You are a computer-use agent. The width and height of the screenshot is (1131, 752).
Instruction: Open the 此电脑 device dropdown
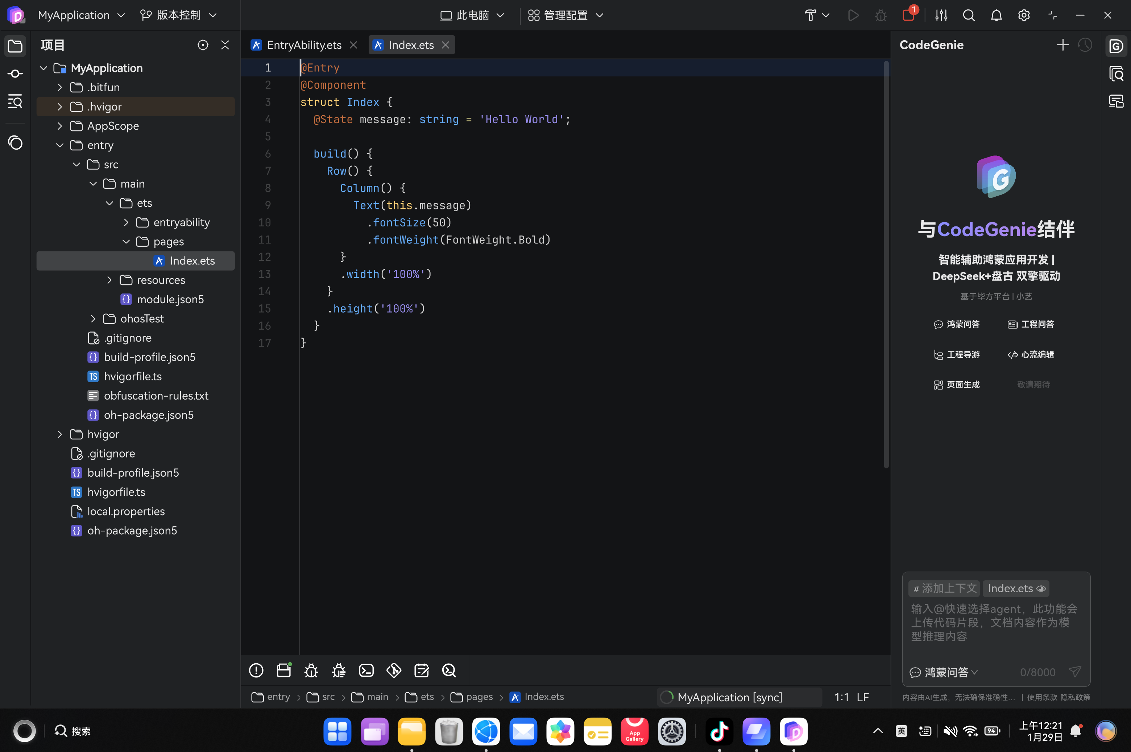tap(472, 15)
